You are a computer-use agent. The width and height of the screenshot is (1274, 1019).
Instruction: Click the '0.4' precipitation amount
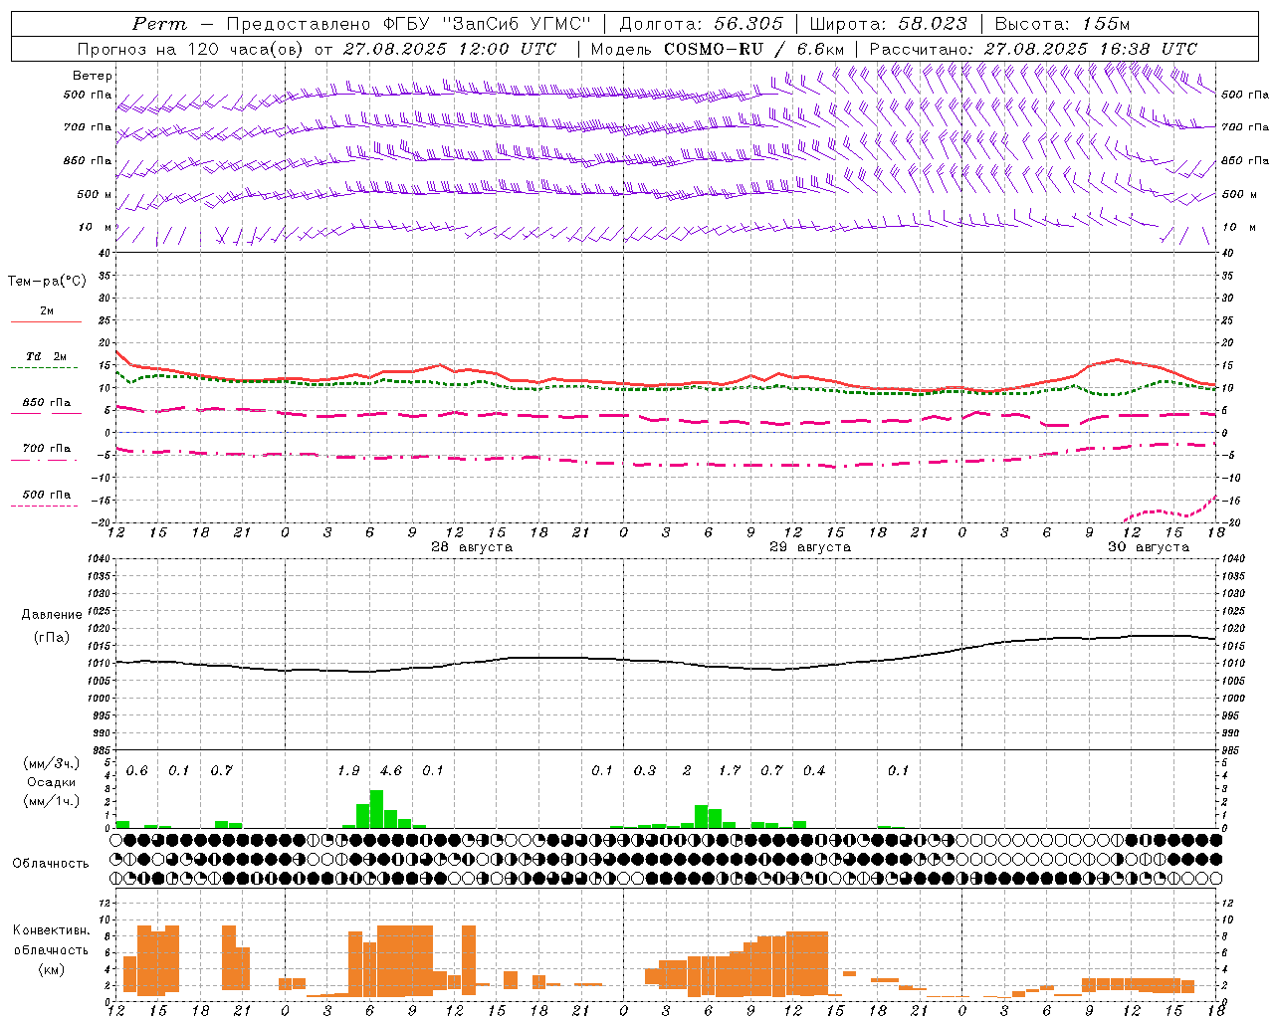click(814, 770)
